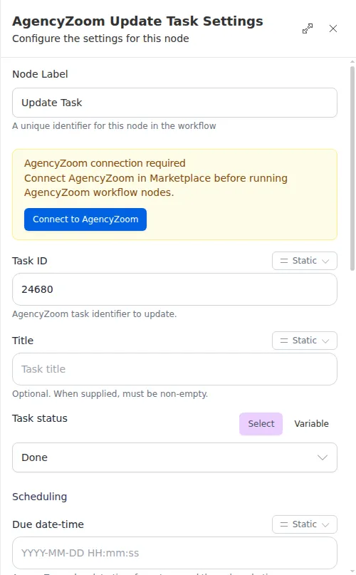Click the vertical scrollbar thumb of the panel
356x575 pixels.
tap(352, 168)
